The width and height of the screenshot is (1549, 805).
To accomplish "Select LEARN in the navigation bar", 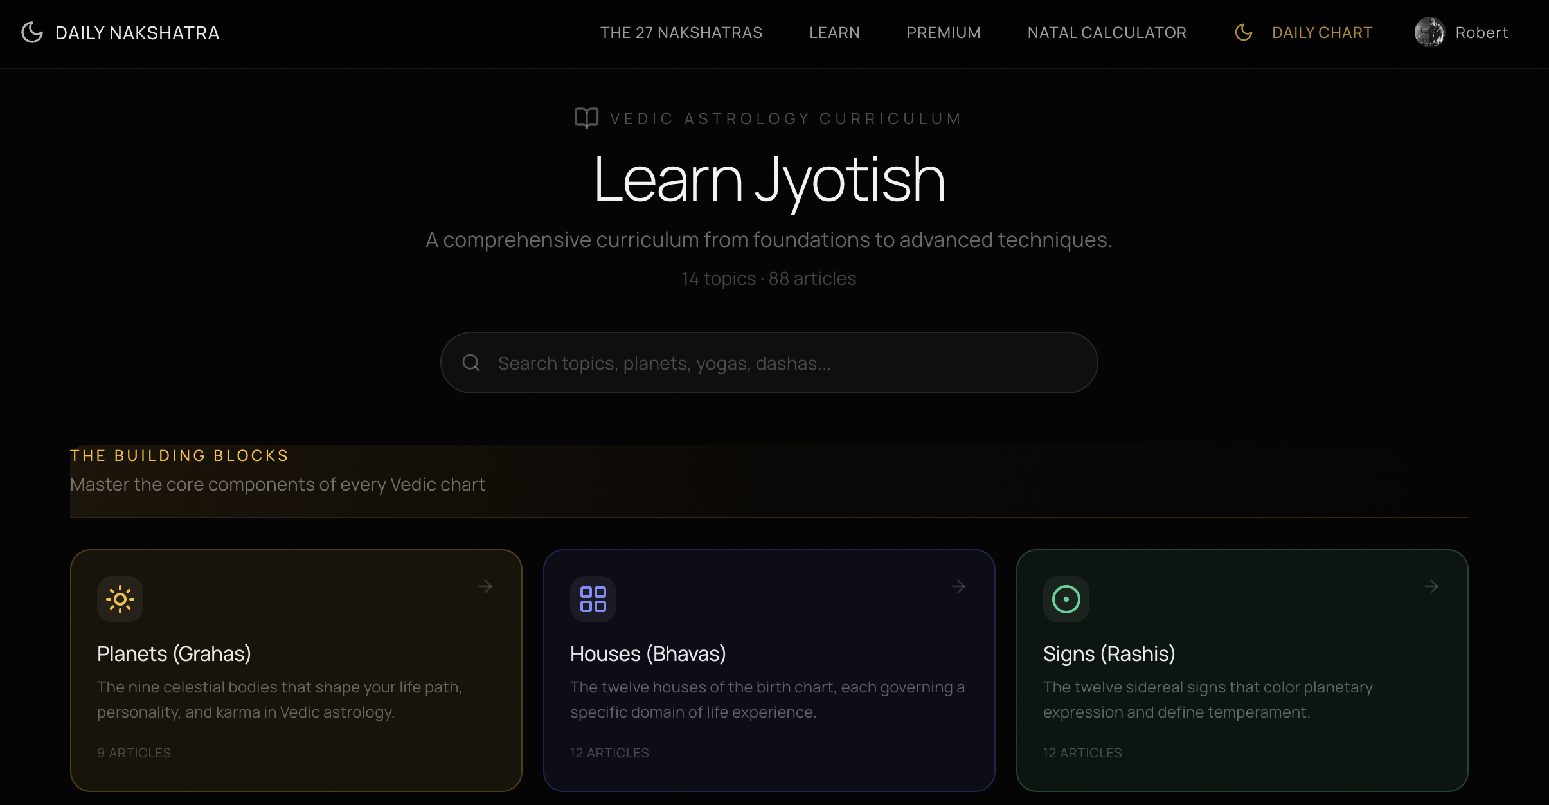I will (834, 32).
